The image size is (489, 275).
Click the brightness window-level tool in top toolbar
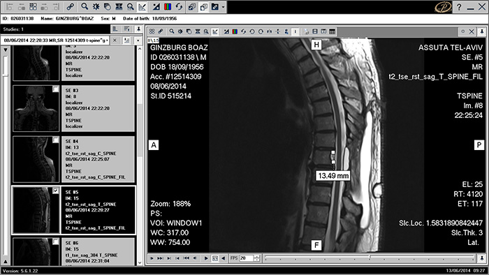[96, 6]
